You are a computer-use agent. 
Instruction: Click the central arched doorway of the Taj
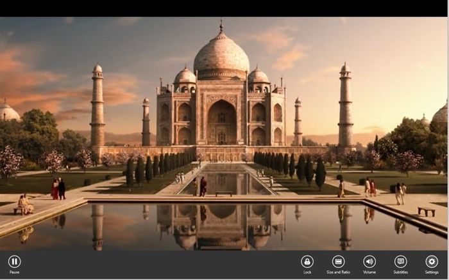(x=221, y=123)
